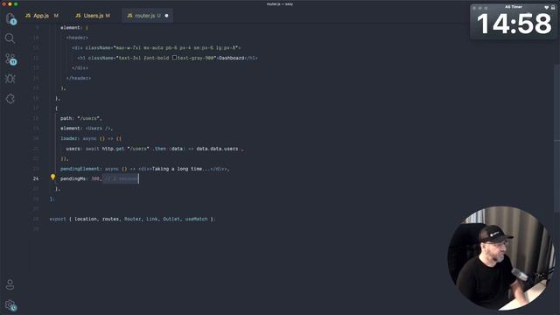Click the text-gray-900 color swatch
The height and width of the screenshot is (315, 560).
(x=174, y=58)
